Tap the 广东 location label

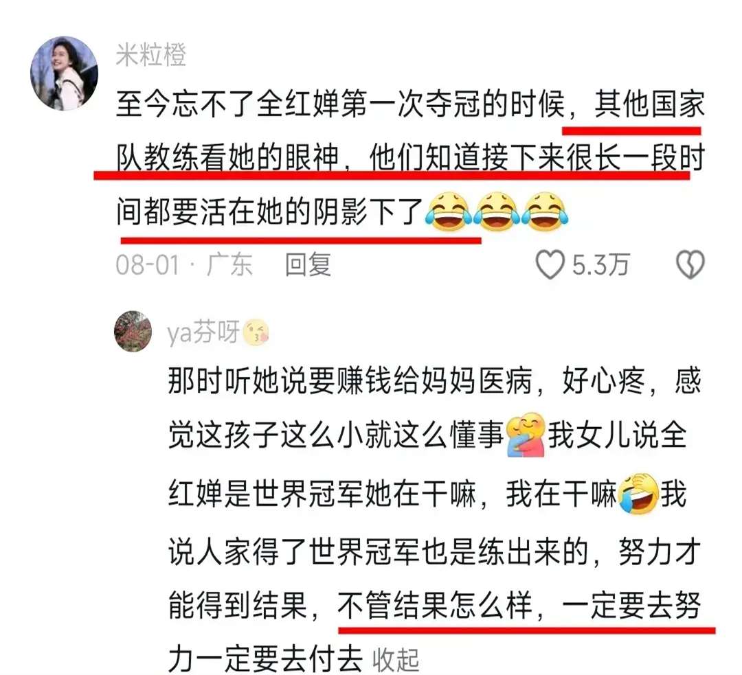[x=230, y=265]
